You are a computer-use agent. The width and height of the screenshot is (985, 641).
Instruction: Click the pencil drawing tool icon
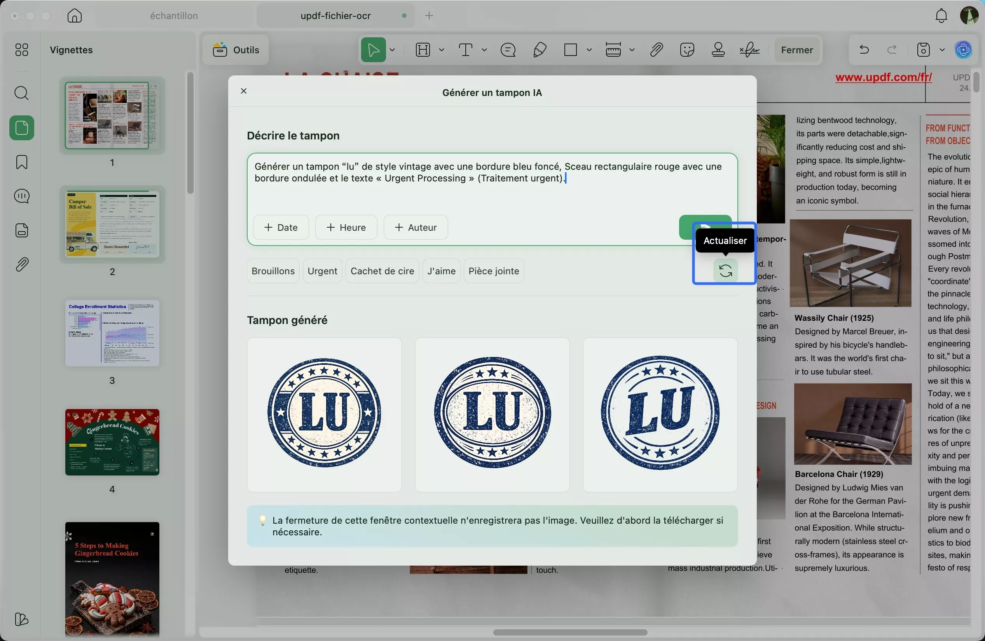(540, 50)
